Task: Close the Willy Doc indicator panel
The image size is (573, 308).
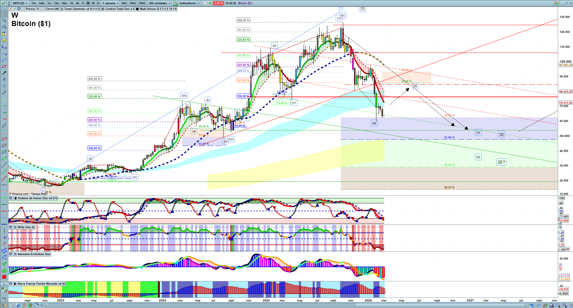Action: coord(10,227)
